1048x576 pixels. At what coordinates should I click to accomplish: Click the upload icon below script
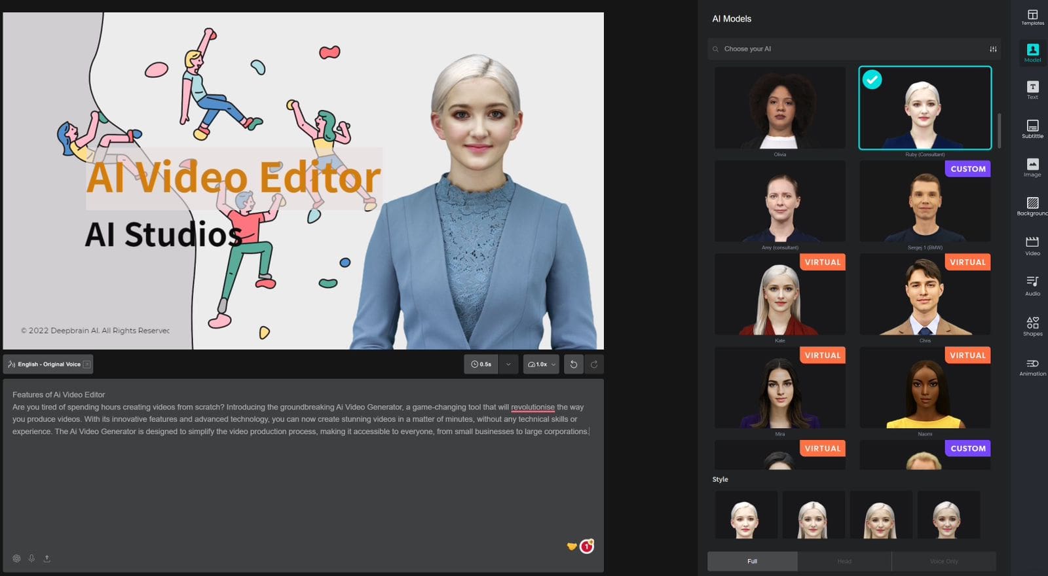point(47,558)
